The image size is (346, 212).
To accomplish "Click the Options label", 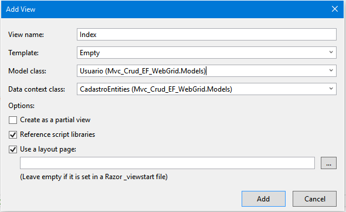I will [21, 106].
